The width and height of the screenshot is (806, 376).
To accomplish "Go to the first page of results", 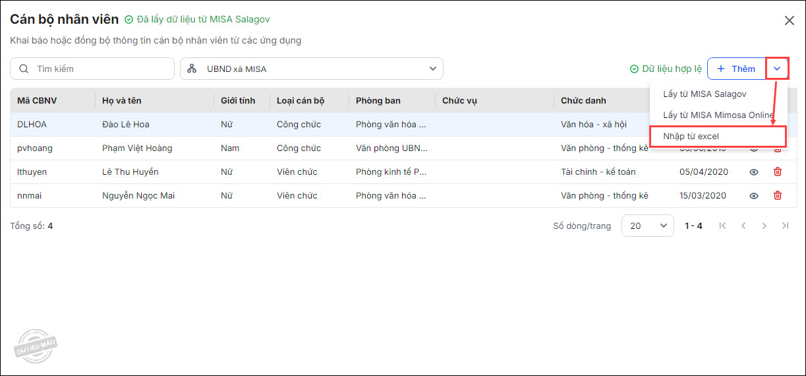I will tap(722, 226).
